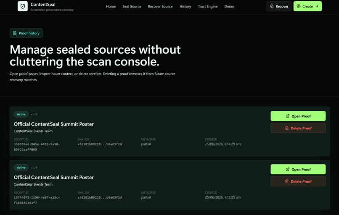
Task: Delete Proof for receipt 15744072
Action: (x=298, y=181)
